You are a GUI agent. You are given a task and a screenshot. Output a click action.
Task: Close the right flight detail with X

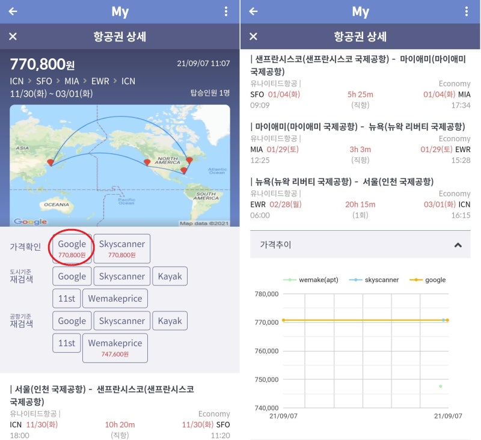click(x=254, y=37)
